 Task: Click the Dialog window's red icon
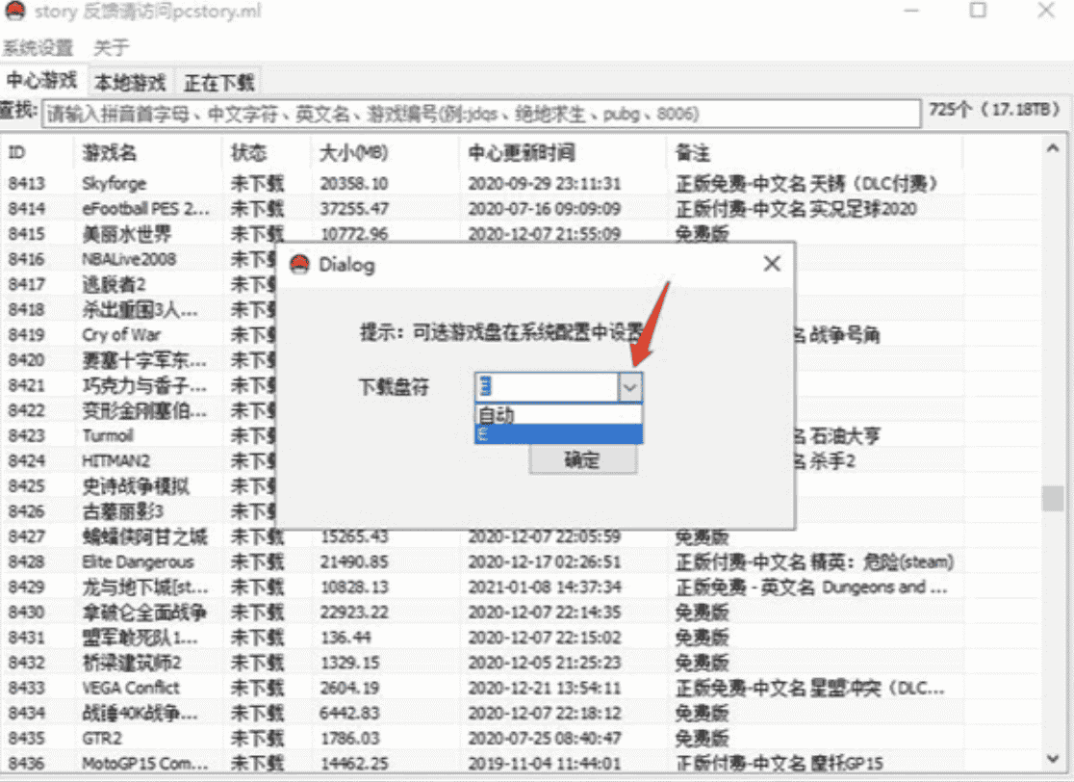click(x=299, y=265)
